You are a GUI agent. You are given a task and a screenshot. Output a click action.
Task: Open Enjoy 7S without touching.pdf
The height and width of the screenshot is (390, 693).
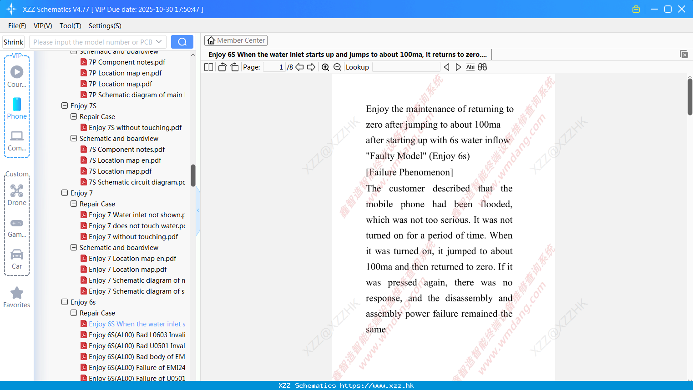pos(135,127)
